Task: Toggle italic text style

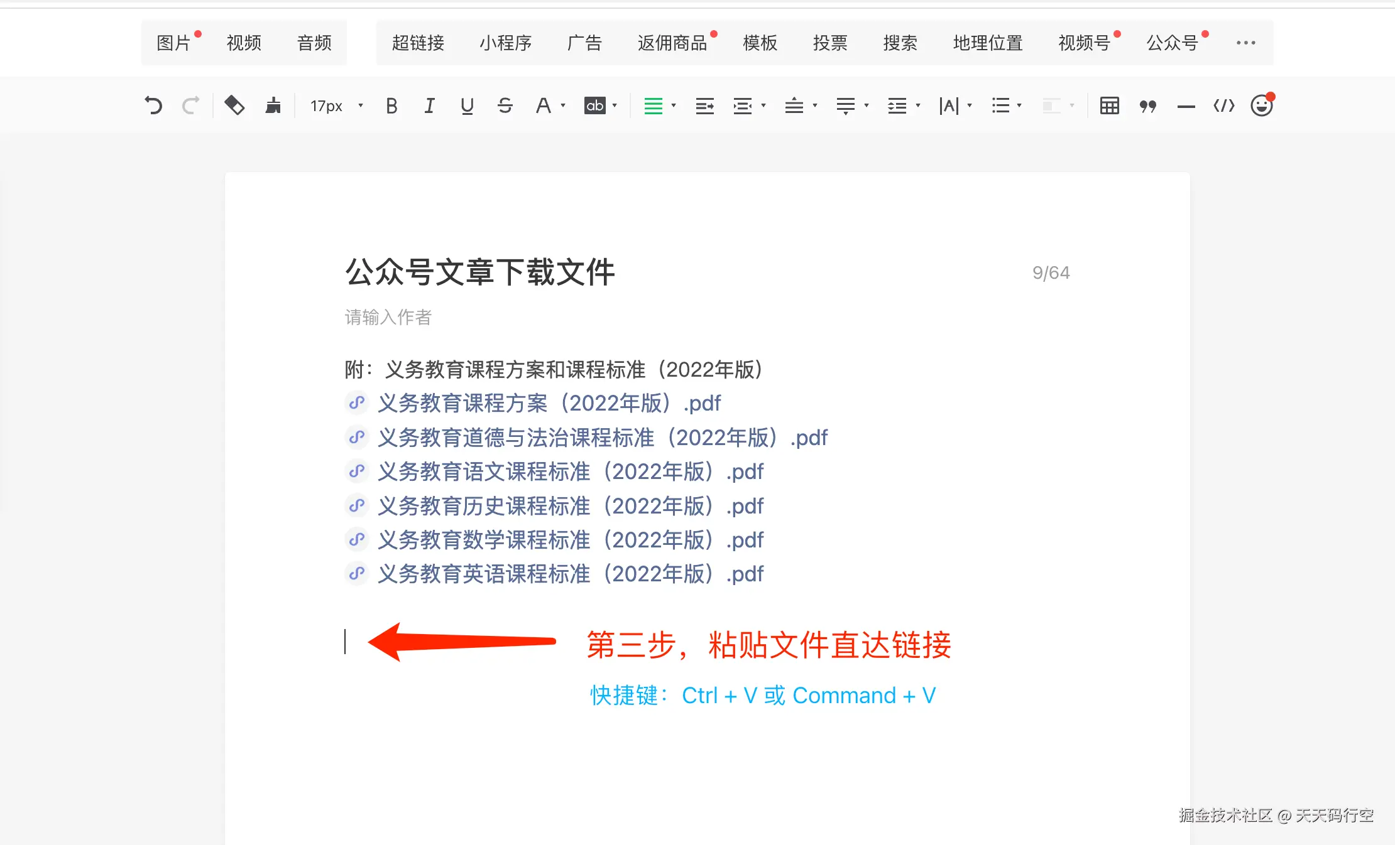Action: point(429,105)
